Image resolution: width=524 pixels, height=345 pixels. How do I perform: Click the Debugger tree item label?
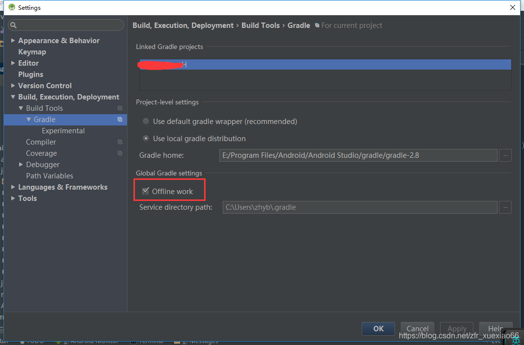43,165
